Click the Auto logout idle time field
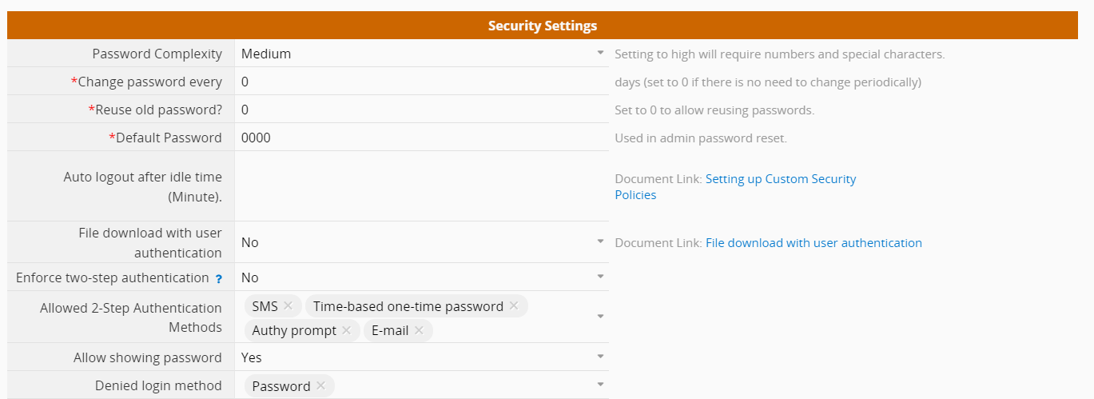The height and width of the screenshot is (399, 1094). click(421, 186)
